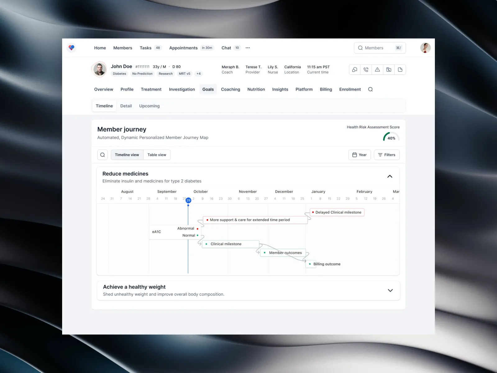The image size is (497, 373).
Task: Collapse the Reduce medicines section
Action: point(390,176)
